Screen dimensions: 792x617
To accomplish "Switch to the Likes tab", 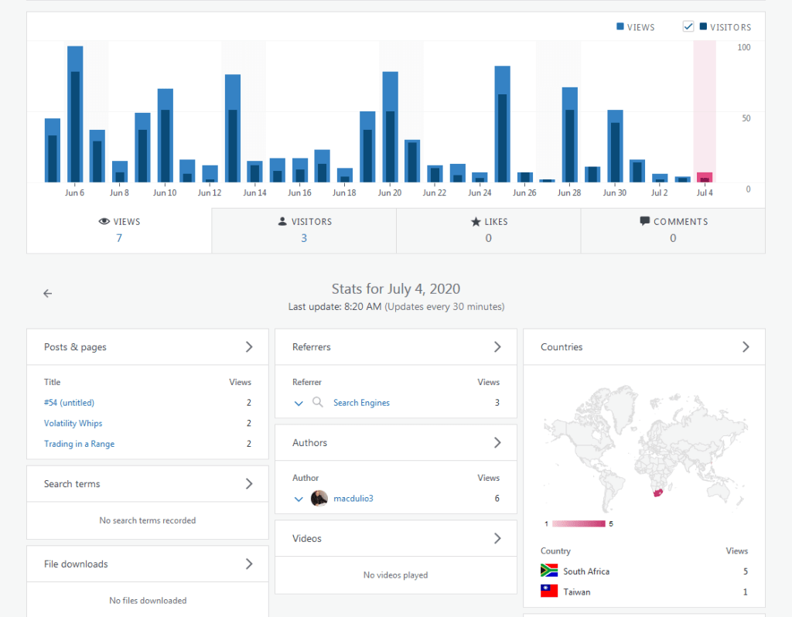I will coord(488,230).
